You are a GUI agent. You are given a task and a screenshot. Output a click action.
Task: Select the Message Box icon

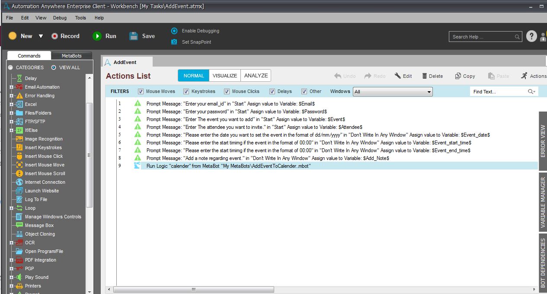[19, 225]
